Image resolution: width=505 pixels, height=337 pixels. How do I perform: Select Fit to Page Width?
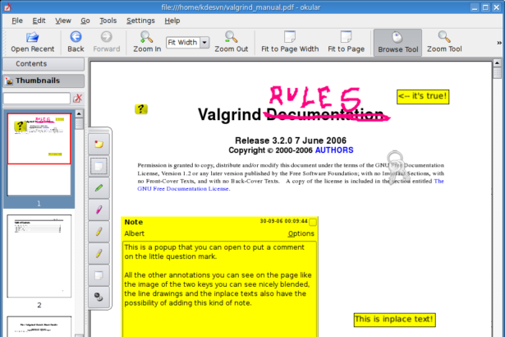289,42
